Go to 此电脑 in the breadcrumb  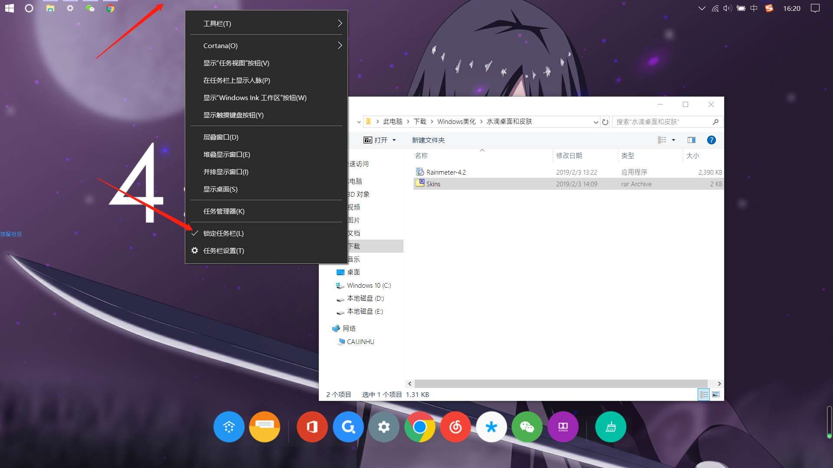(x=393, y=122)
